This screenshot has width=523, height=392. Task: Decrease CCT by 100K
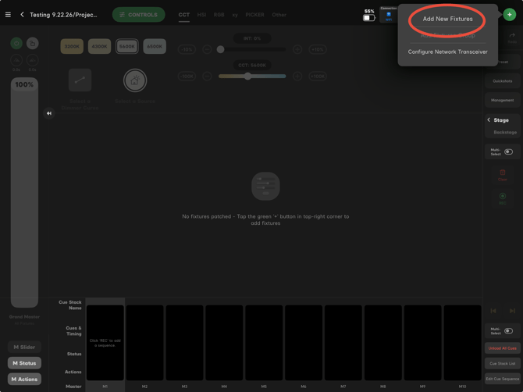click(x=187, y=77)
